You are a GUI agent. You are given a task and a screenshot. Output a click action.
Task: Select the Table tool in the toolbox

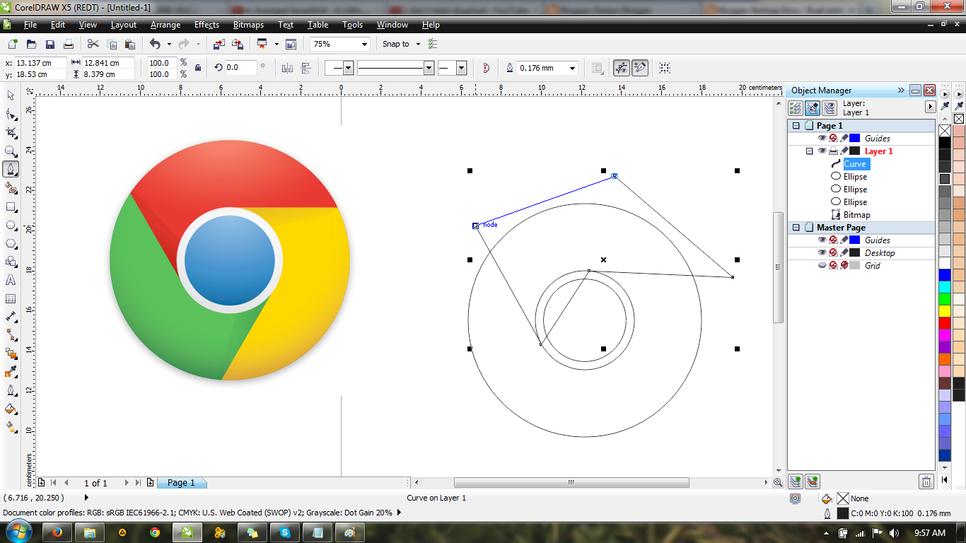coord(11,298)
